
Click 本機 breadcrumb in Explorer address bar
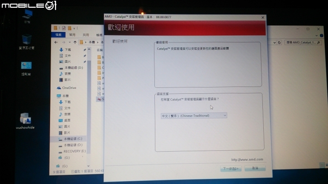tap(92, 42)
